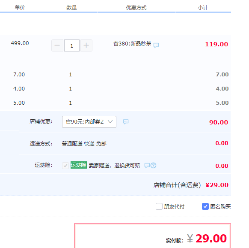Click the 数量 column header

coord(71,7)
